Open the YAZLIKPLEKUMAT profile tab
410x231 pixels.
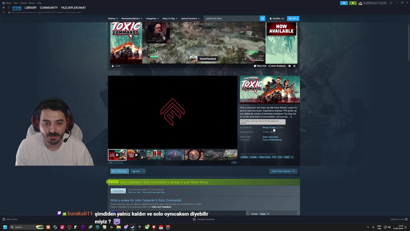pyautogui.click(x=73, y=8)
